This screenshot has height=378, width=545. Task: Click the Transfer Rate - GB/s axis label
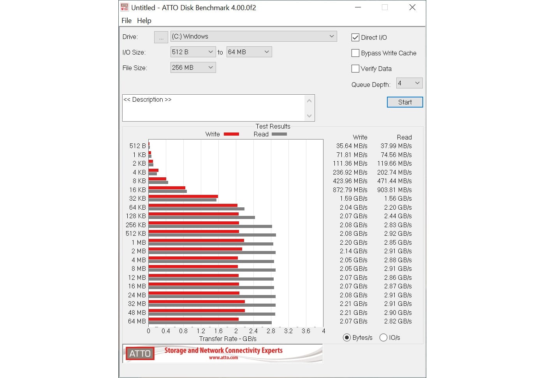pos(228,339)
